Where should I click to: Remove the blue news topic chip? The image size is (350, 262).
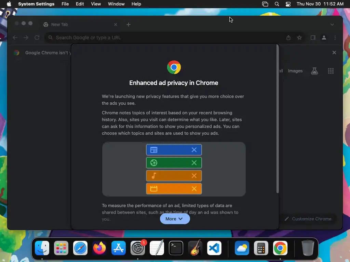(x=194, y=150)
